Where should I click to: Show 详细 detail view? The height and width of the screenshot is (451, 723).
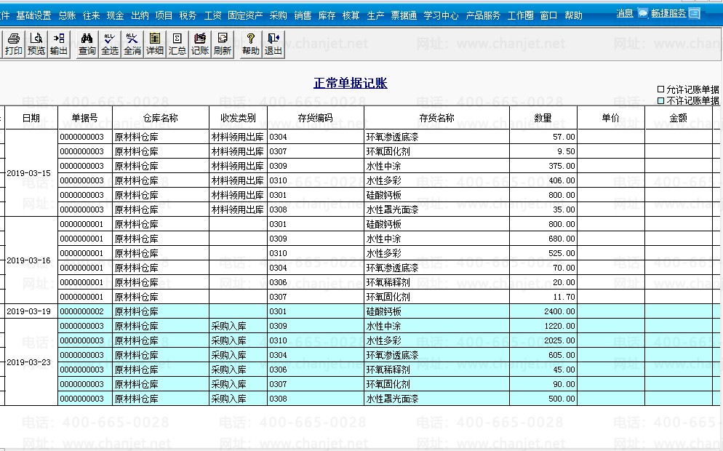tap(155, 44)
